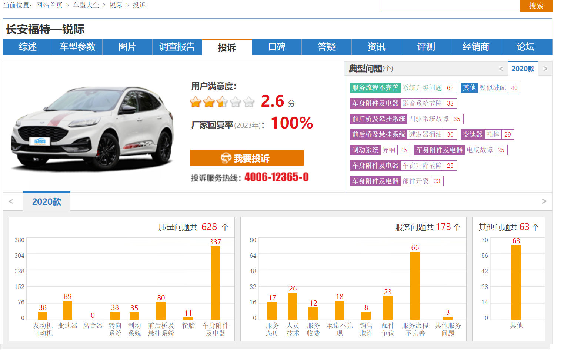Click the 质量问题共 628 个 heading

tap(194, 227)
